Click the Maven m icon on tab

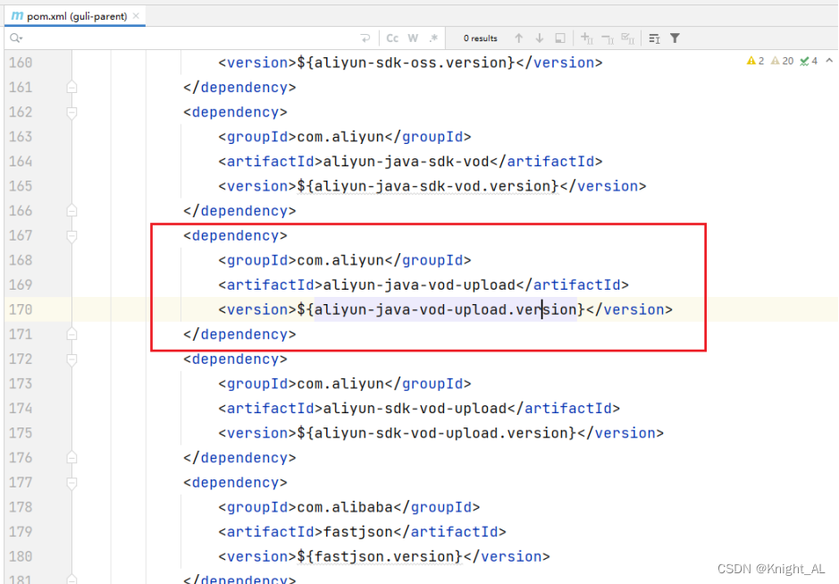click(x=17, y=16)
